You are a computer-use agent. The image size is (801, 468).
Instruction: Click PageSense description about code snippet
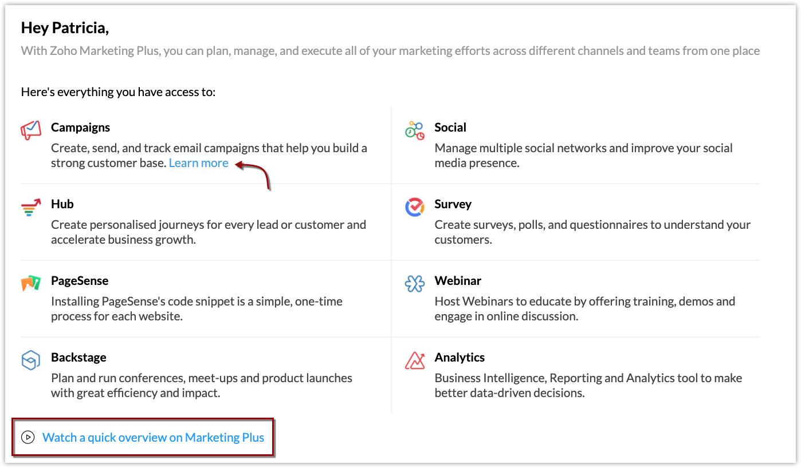point(197,309)
